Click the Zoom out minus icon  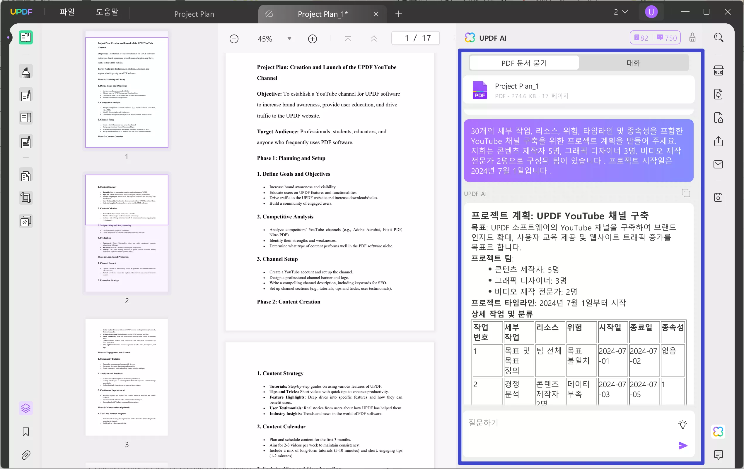pos(234,39)
